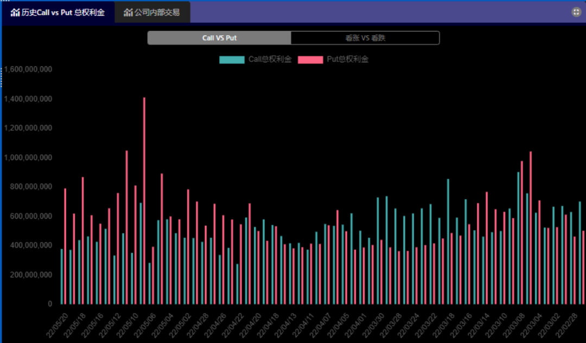This screenshot has width=586, height=343.
Task: Hide the Call总权利金 series via legend label
Action: click(x=270, y=60)
